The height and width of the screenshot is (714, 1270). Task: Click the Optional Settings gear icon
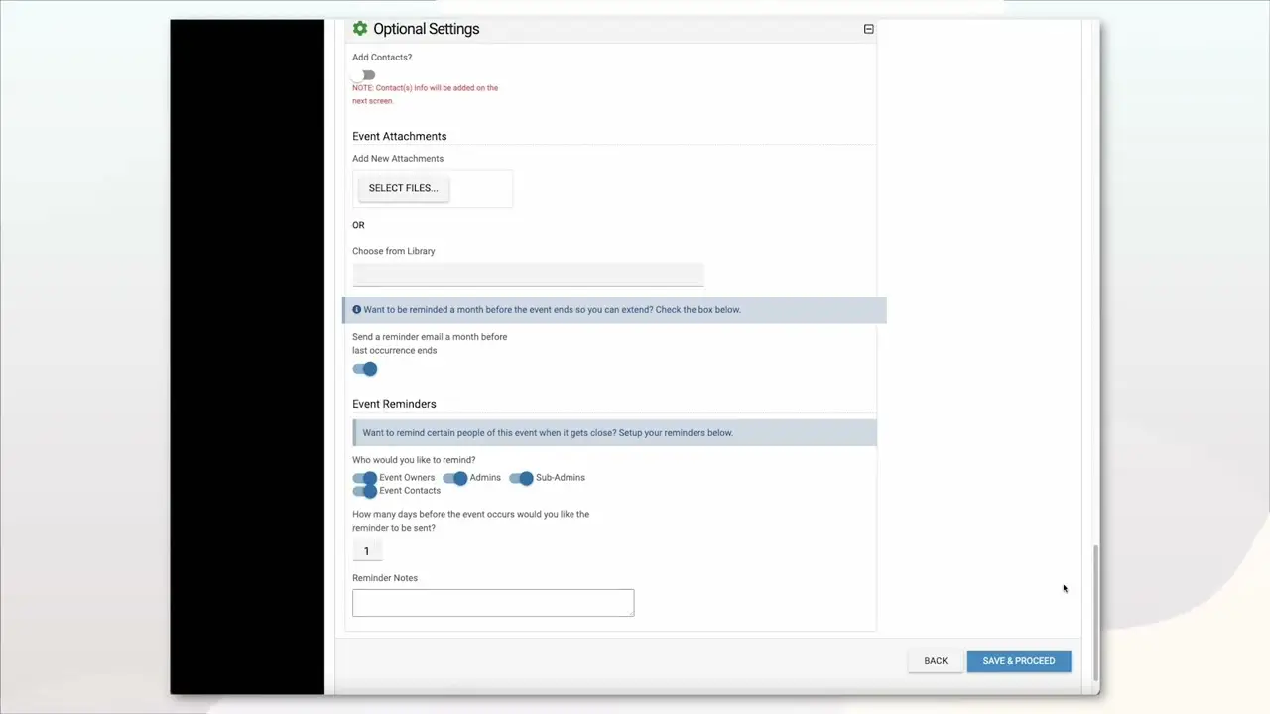tap(360, 29)
